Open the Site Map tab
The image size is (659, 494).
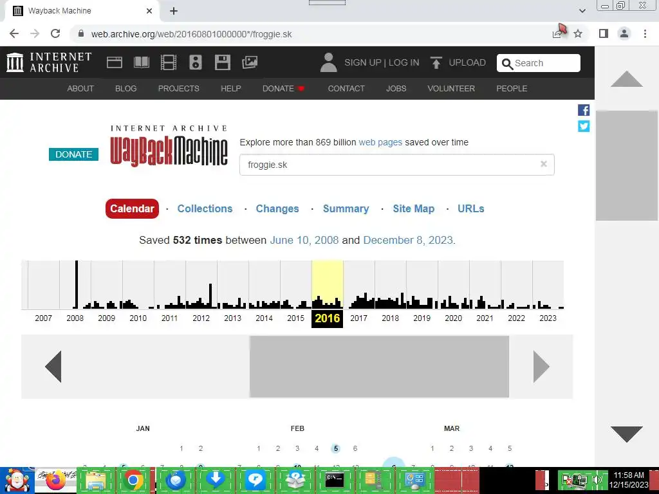click(414, 209)
